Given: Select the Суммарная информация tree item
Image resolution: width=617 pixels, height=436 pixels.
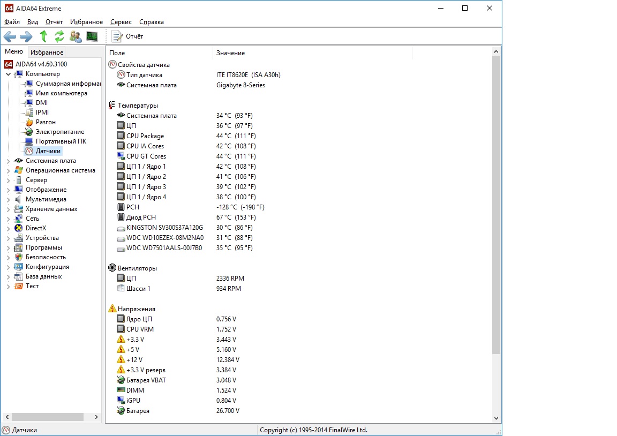Looking at the screenshot, I should coord(67,84).
